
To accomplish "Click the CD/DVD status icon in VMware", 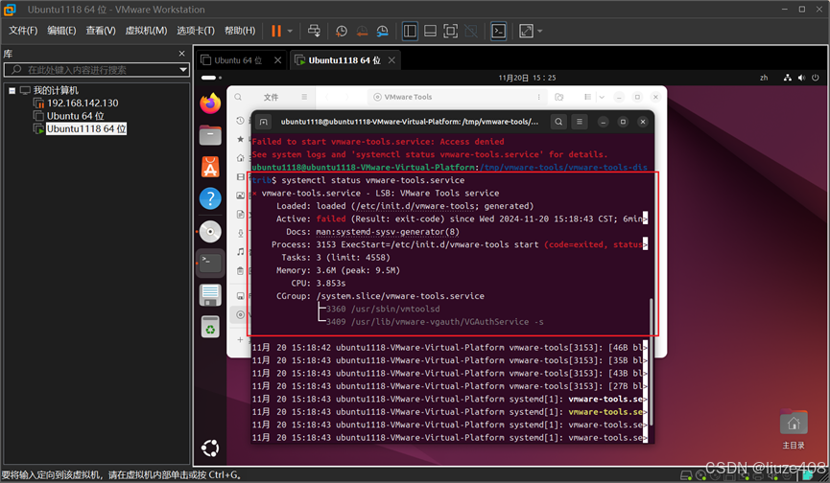I will click(x=701, y=475).
